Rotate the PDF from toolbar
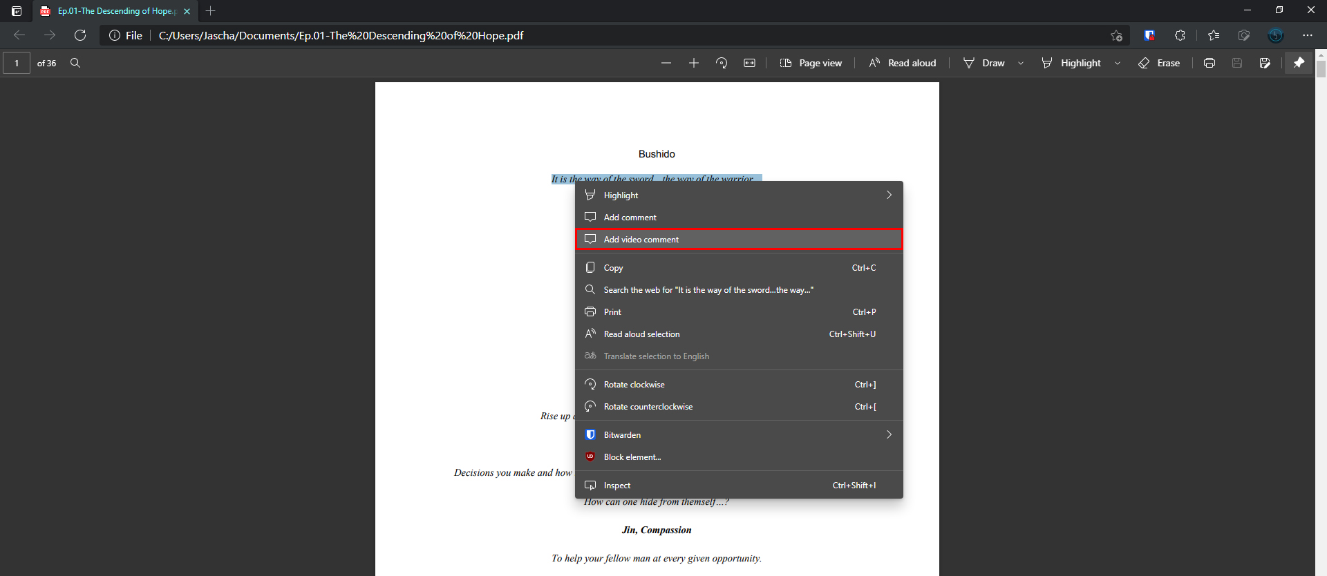 tap(722, 63)
